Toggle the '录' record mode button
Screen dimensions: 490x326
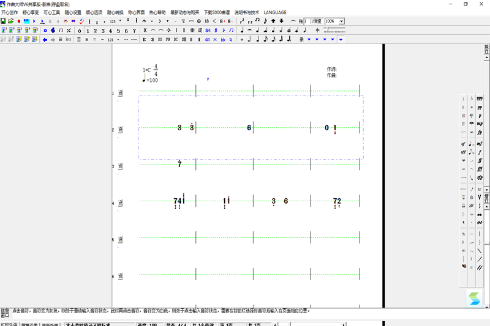pos(301,40)
